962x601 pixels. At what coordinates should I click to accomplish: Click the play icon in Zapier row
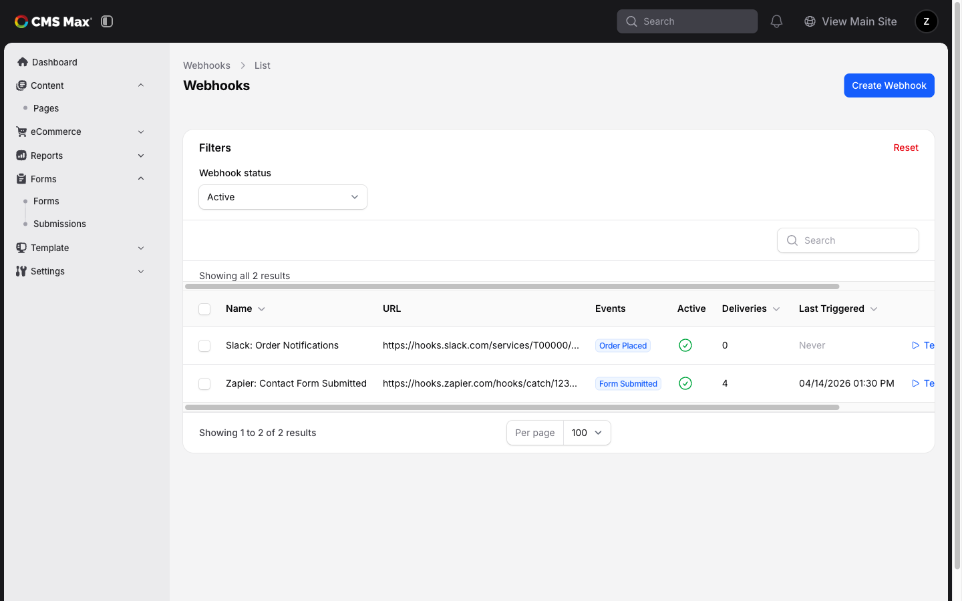(916, 383)
